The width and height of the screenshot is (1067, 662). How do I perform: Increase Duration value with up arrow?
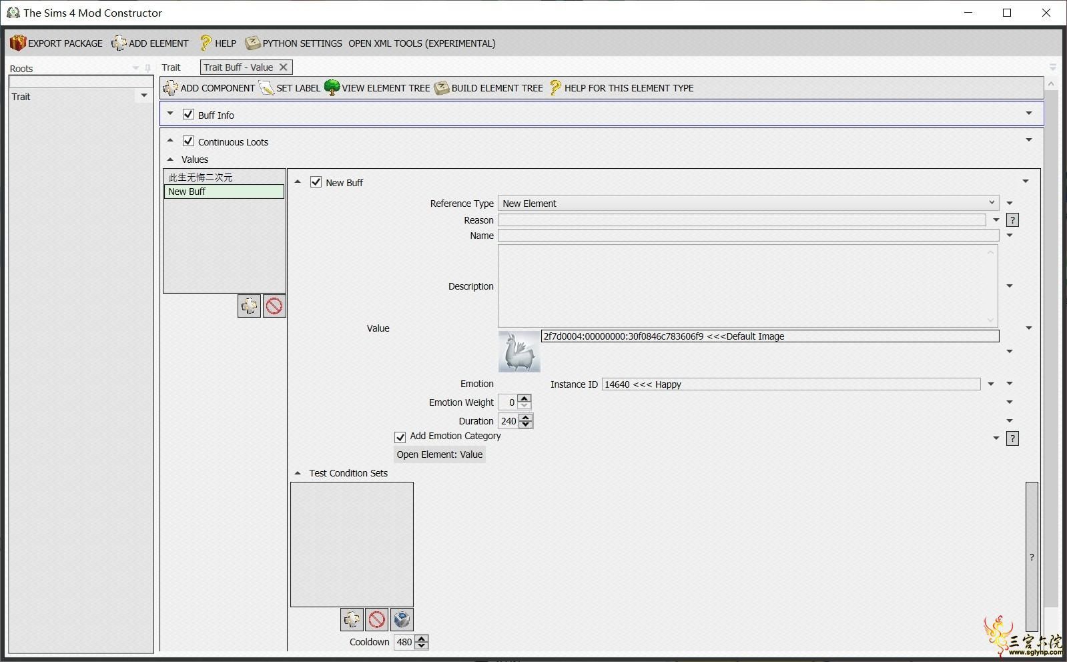pos(526,418)
